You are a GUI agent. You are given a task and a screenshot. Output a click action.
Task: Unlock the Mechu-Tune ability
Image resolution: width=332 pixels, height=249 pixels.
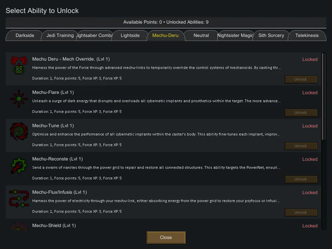click(301, 146)
